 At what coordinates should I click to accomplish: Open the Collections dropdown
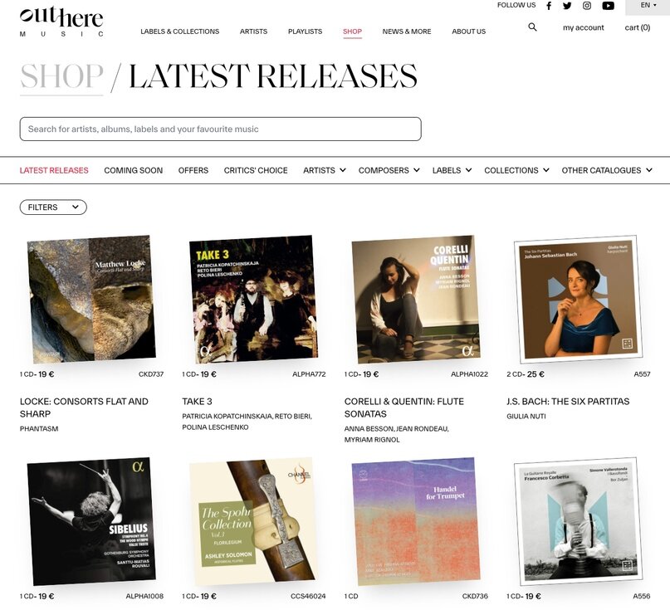[516, 170]
